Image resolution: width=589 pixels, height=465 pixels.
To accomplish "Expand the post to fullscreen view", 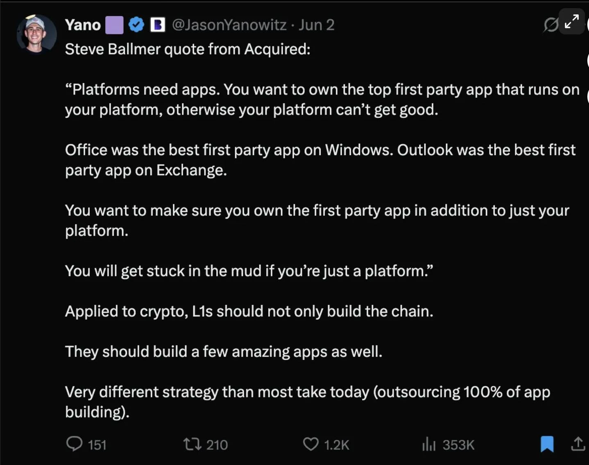I will pos(571,22).
